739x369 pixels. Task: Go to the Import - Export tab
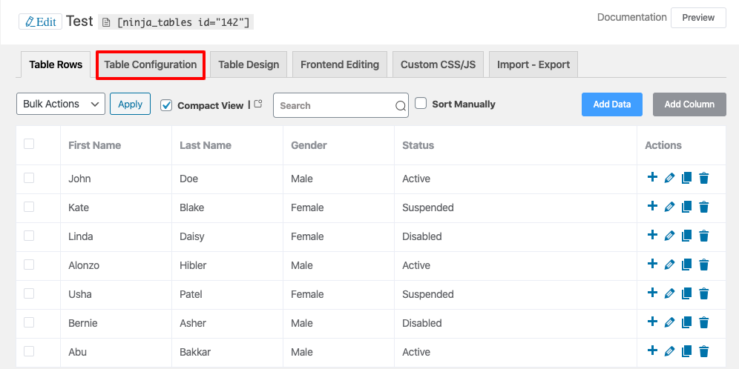point(533,64)
